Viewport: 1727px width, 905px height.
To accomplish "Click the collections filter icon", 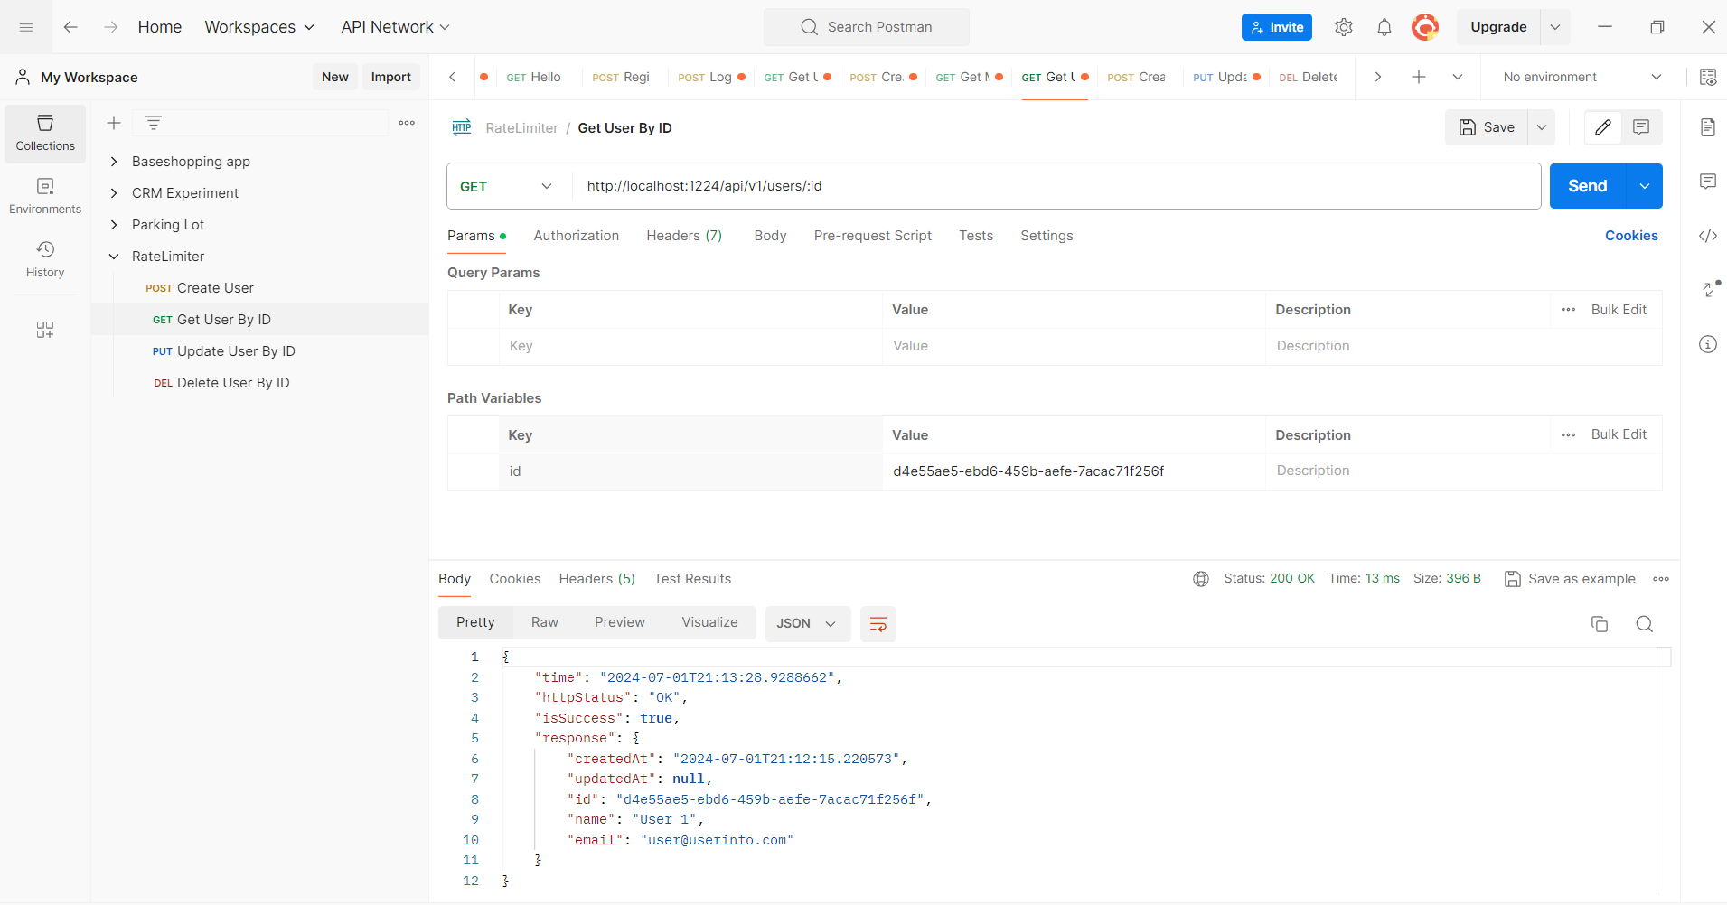I will (154, 123).
